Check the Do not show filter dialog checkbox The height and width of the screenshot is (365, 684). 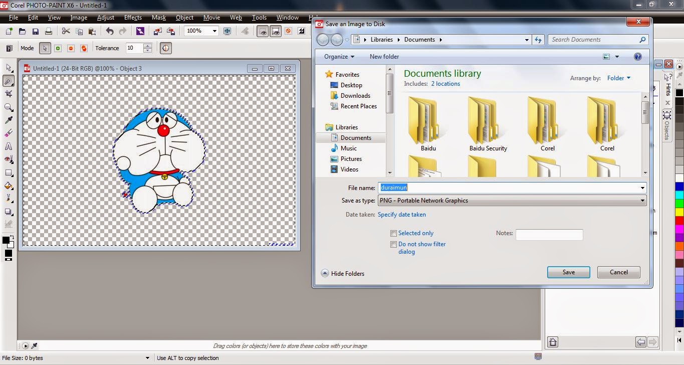click(x=394, y=245)
